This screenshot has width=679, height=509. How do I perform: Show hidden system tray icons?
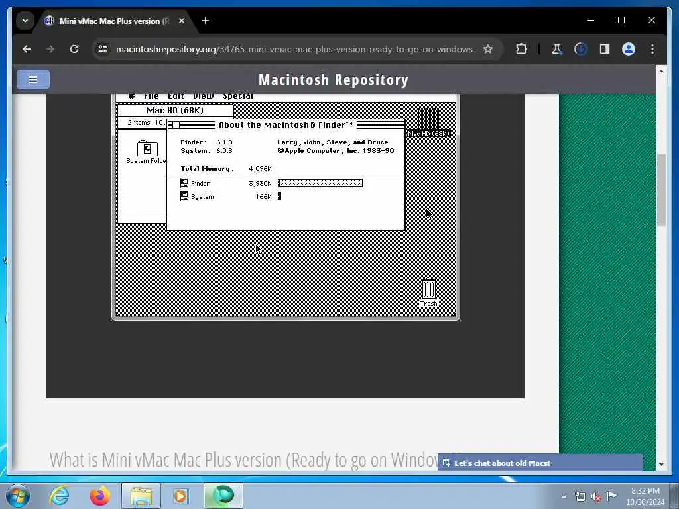click(x=564, y=496)
